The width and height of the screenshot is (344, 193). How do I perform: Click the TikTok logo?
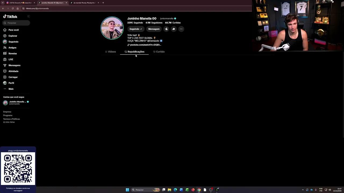10,16
